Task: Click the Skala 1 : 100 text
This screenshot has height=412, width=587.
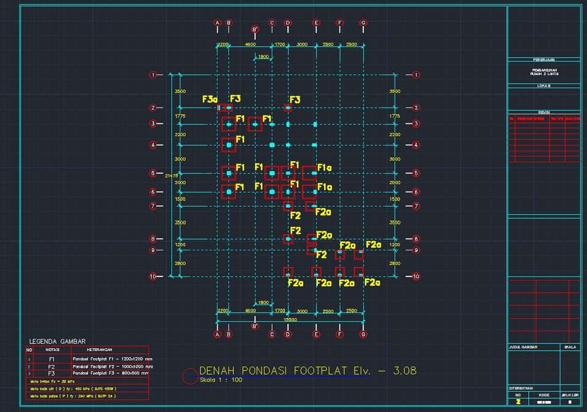Action: point(220,380)
